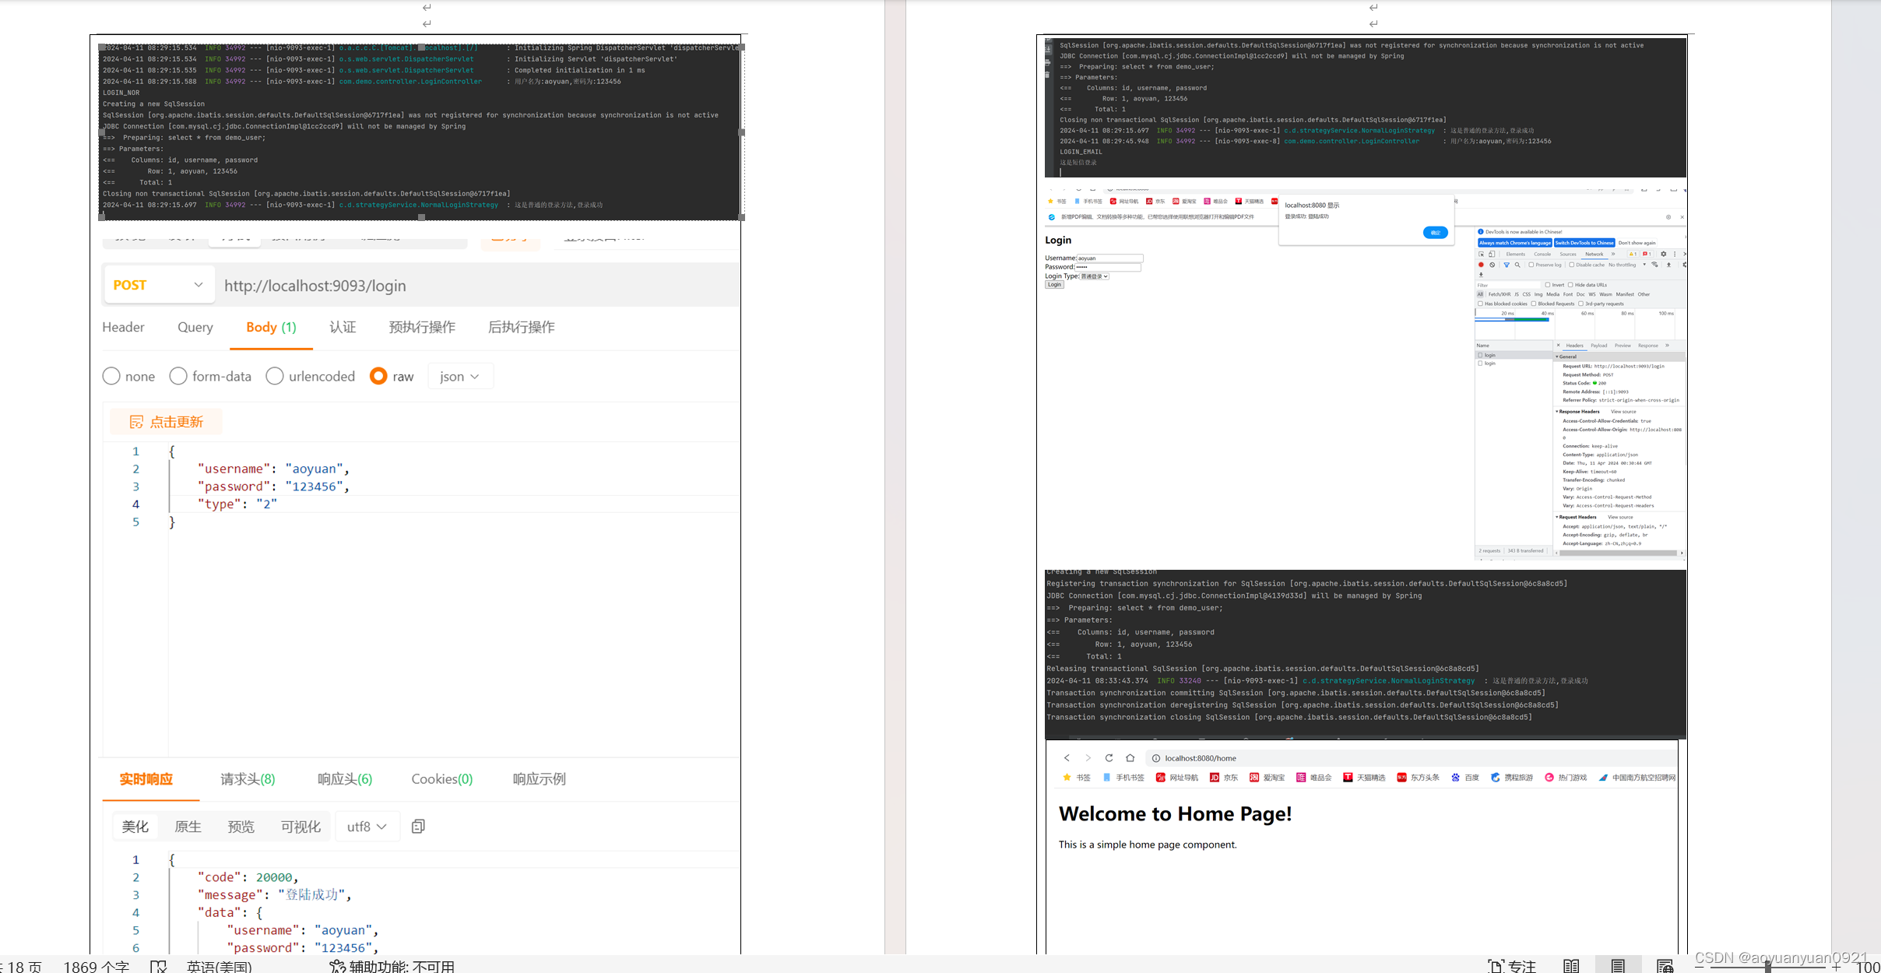This screenshot has height=973, width=1881.
Task: Collapse the Request Headers section
Action: pos(1558,517)
